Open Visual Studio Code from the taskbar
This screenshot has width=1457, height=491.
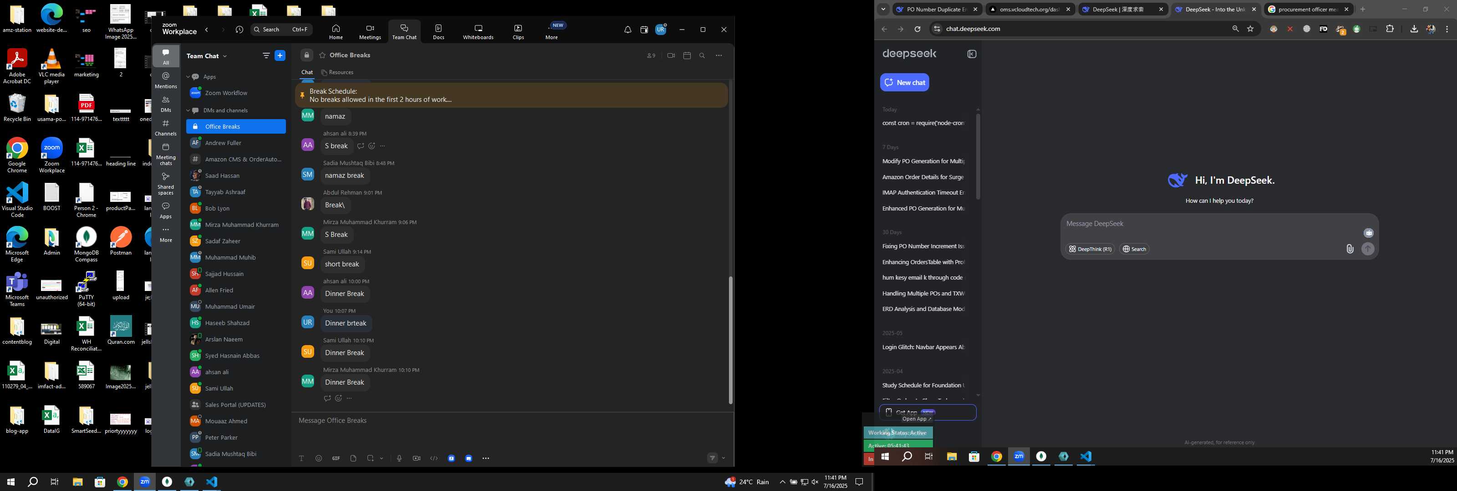(x=212, y=482)
